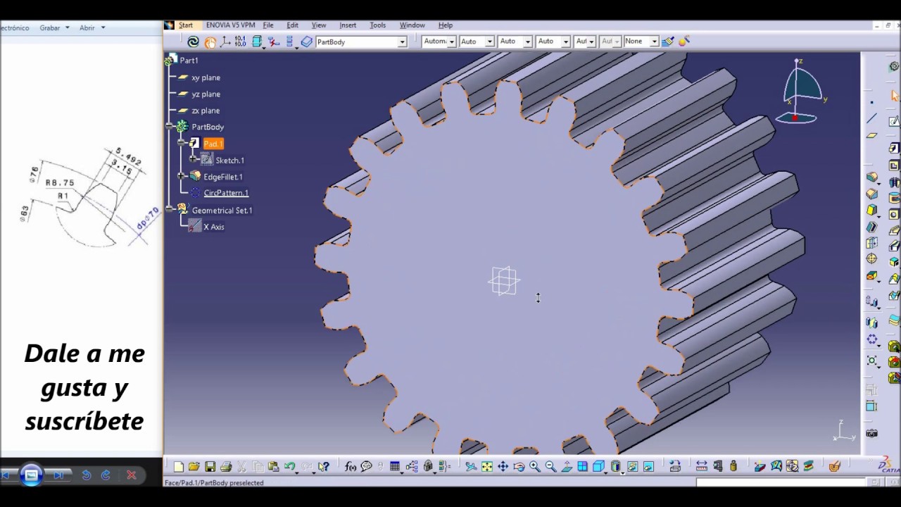The height and width of the screenshot is (507, 901).
Task: Click the refresh arrow icon in left panel
Action: [106, 475]
